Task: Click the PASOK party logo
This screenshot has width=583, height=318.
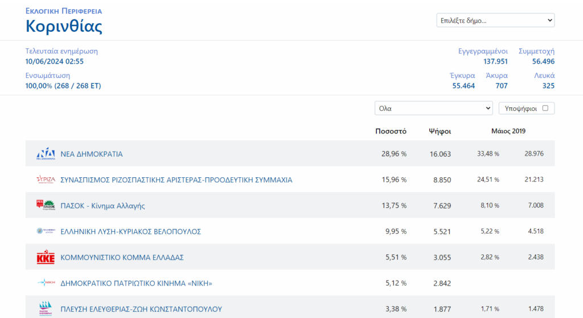Action: coord(46,205)
